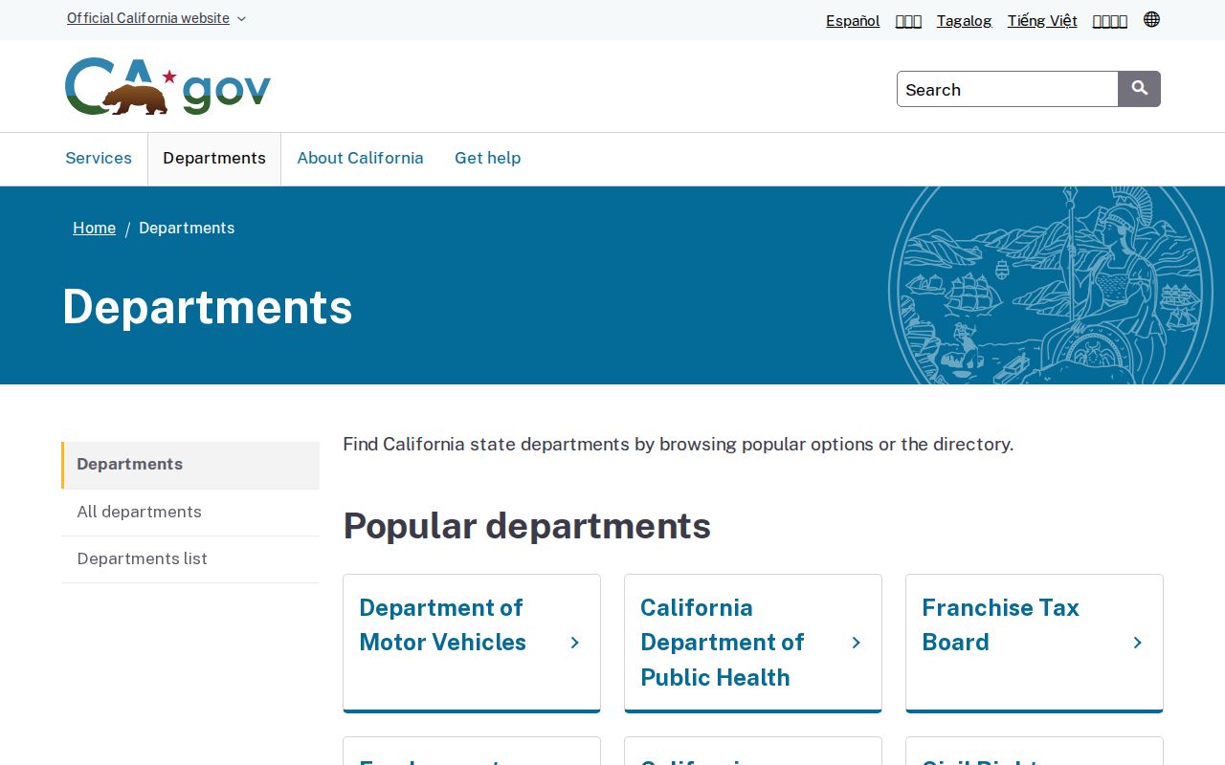Click the search magnifier button
This screenshot has width=1225, height=765.
click(1139, 89)
